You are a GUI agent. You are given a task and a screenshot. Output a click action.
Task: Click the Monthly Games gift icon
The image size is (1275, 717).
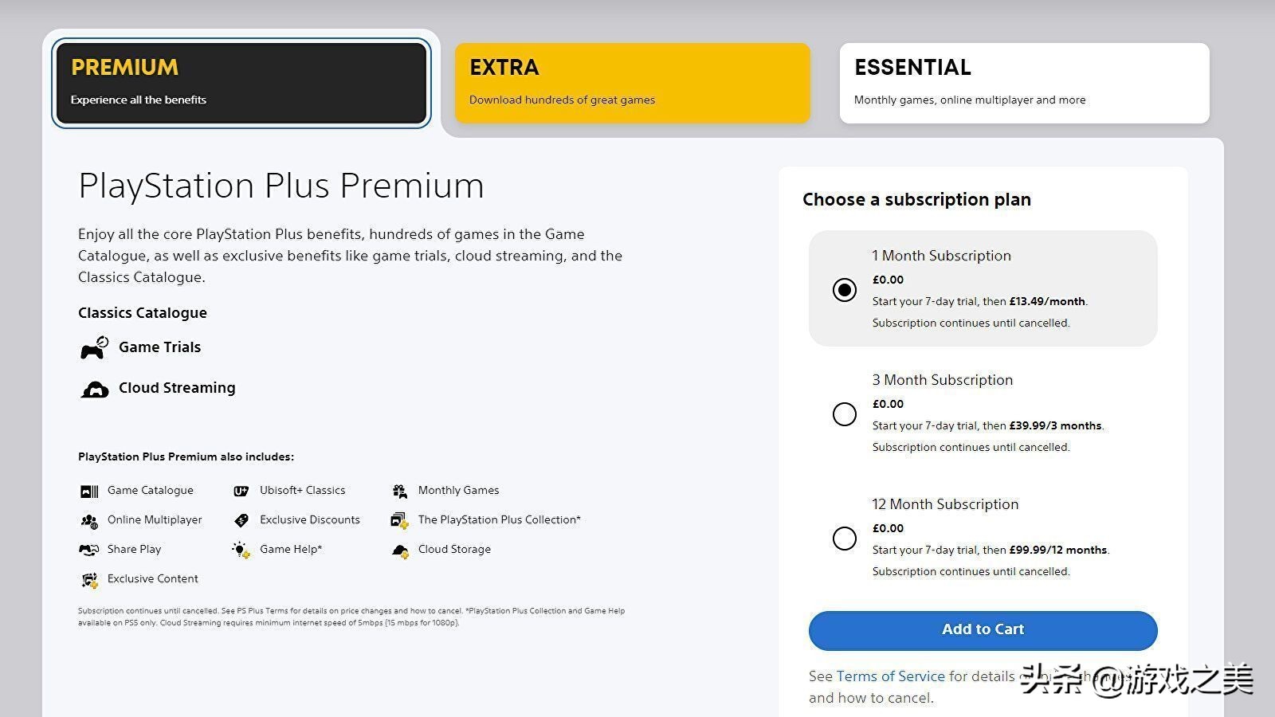[399, 492]
